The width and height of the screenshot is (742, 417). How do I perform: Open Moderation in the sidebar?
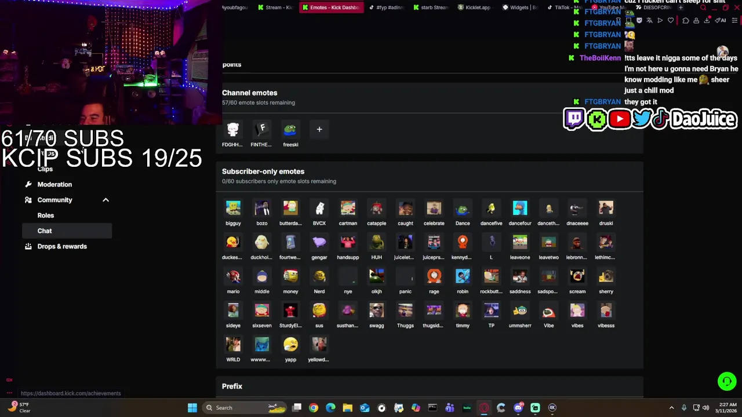pos(54,184)
